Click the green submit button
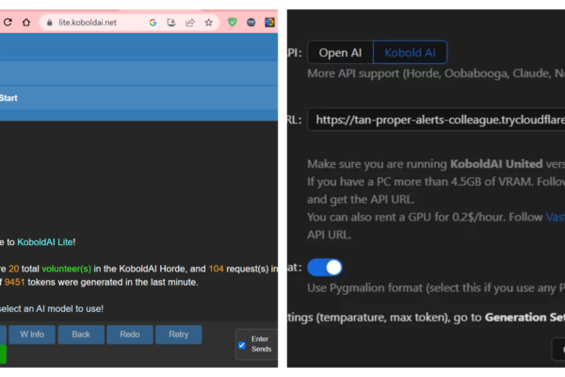 (3, 354)
